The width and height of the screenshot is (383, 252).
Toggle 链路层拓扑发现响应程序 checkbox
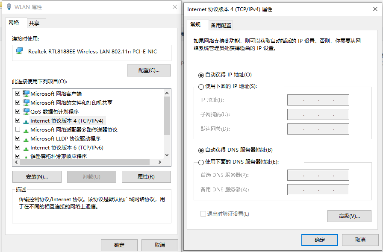pos(18,156)
